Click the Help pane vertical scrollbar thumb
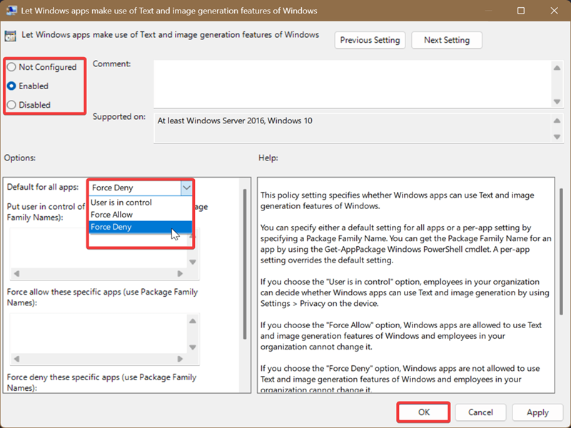The width and height of the screenshot is (571, 428). [561, 251]
